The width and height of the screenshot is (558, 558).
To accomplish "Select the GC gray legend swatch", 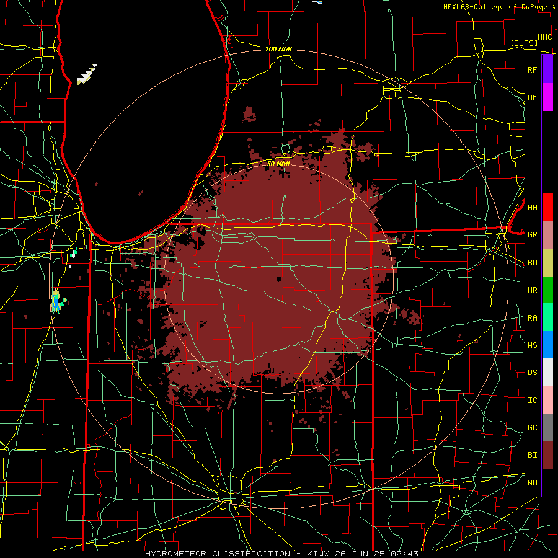I will tap(547, 427).
